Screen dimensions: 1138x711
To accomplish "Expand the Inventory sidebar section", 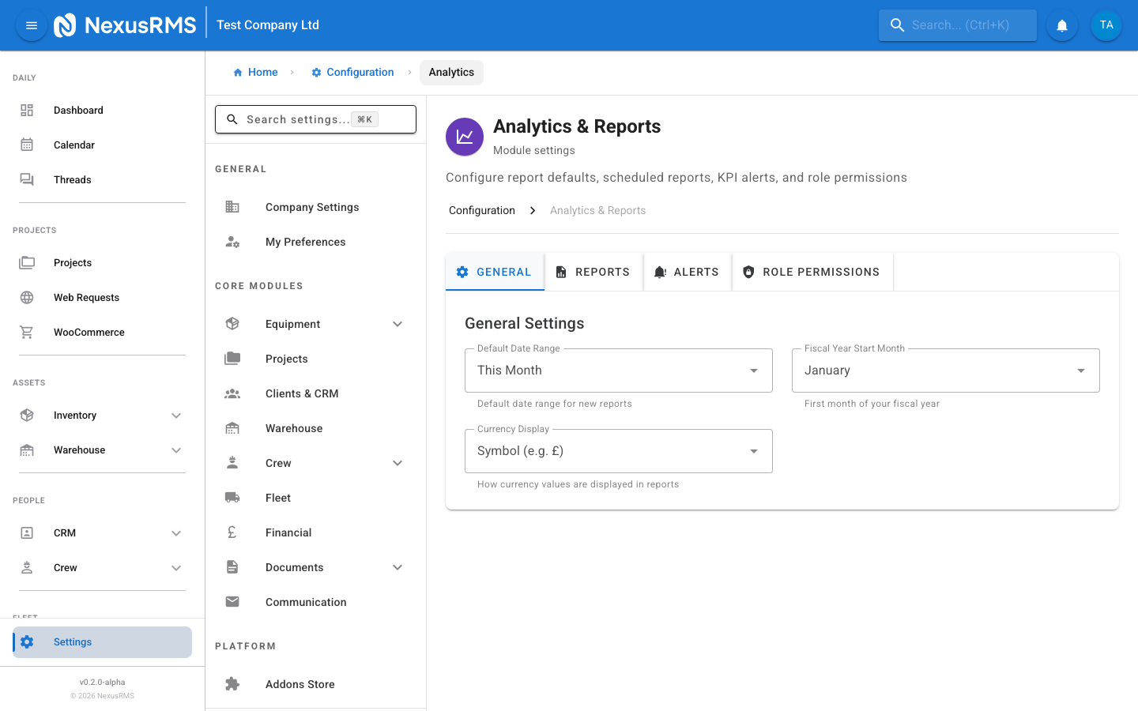I will pyautogui.click(x=175, y=415).
